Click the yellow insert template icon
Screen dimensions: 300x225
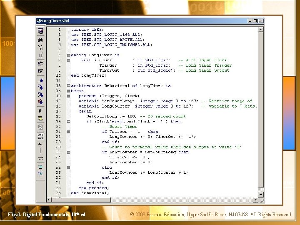[x=40, y=118]
